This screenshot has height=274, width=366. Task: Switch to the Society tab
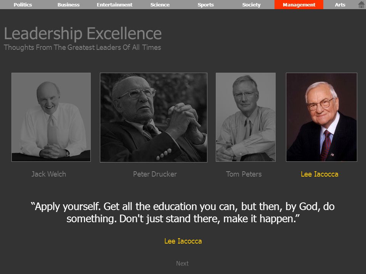[251, 5]
